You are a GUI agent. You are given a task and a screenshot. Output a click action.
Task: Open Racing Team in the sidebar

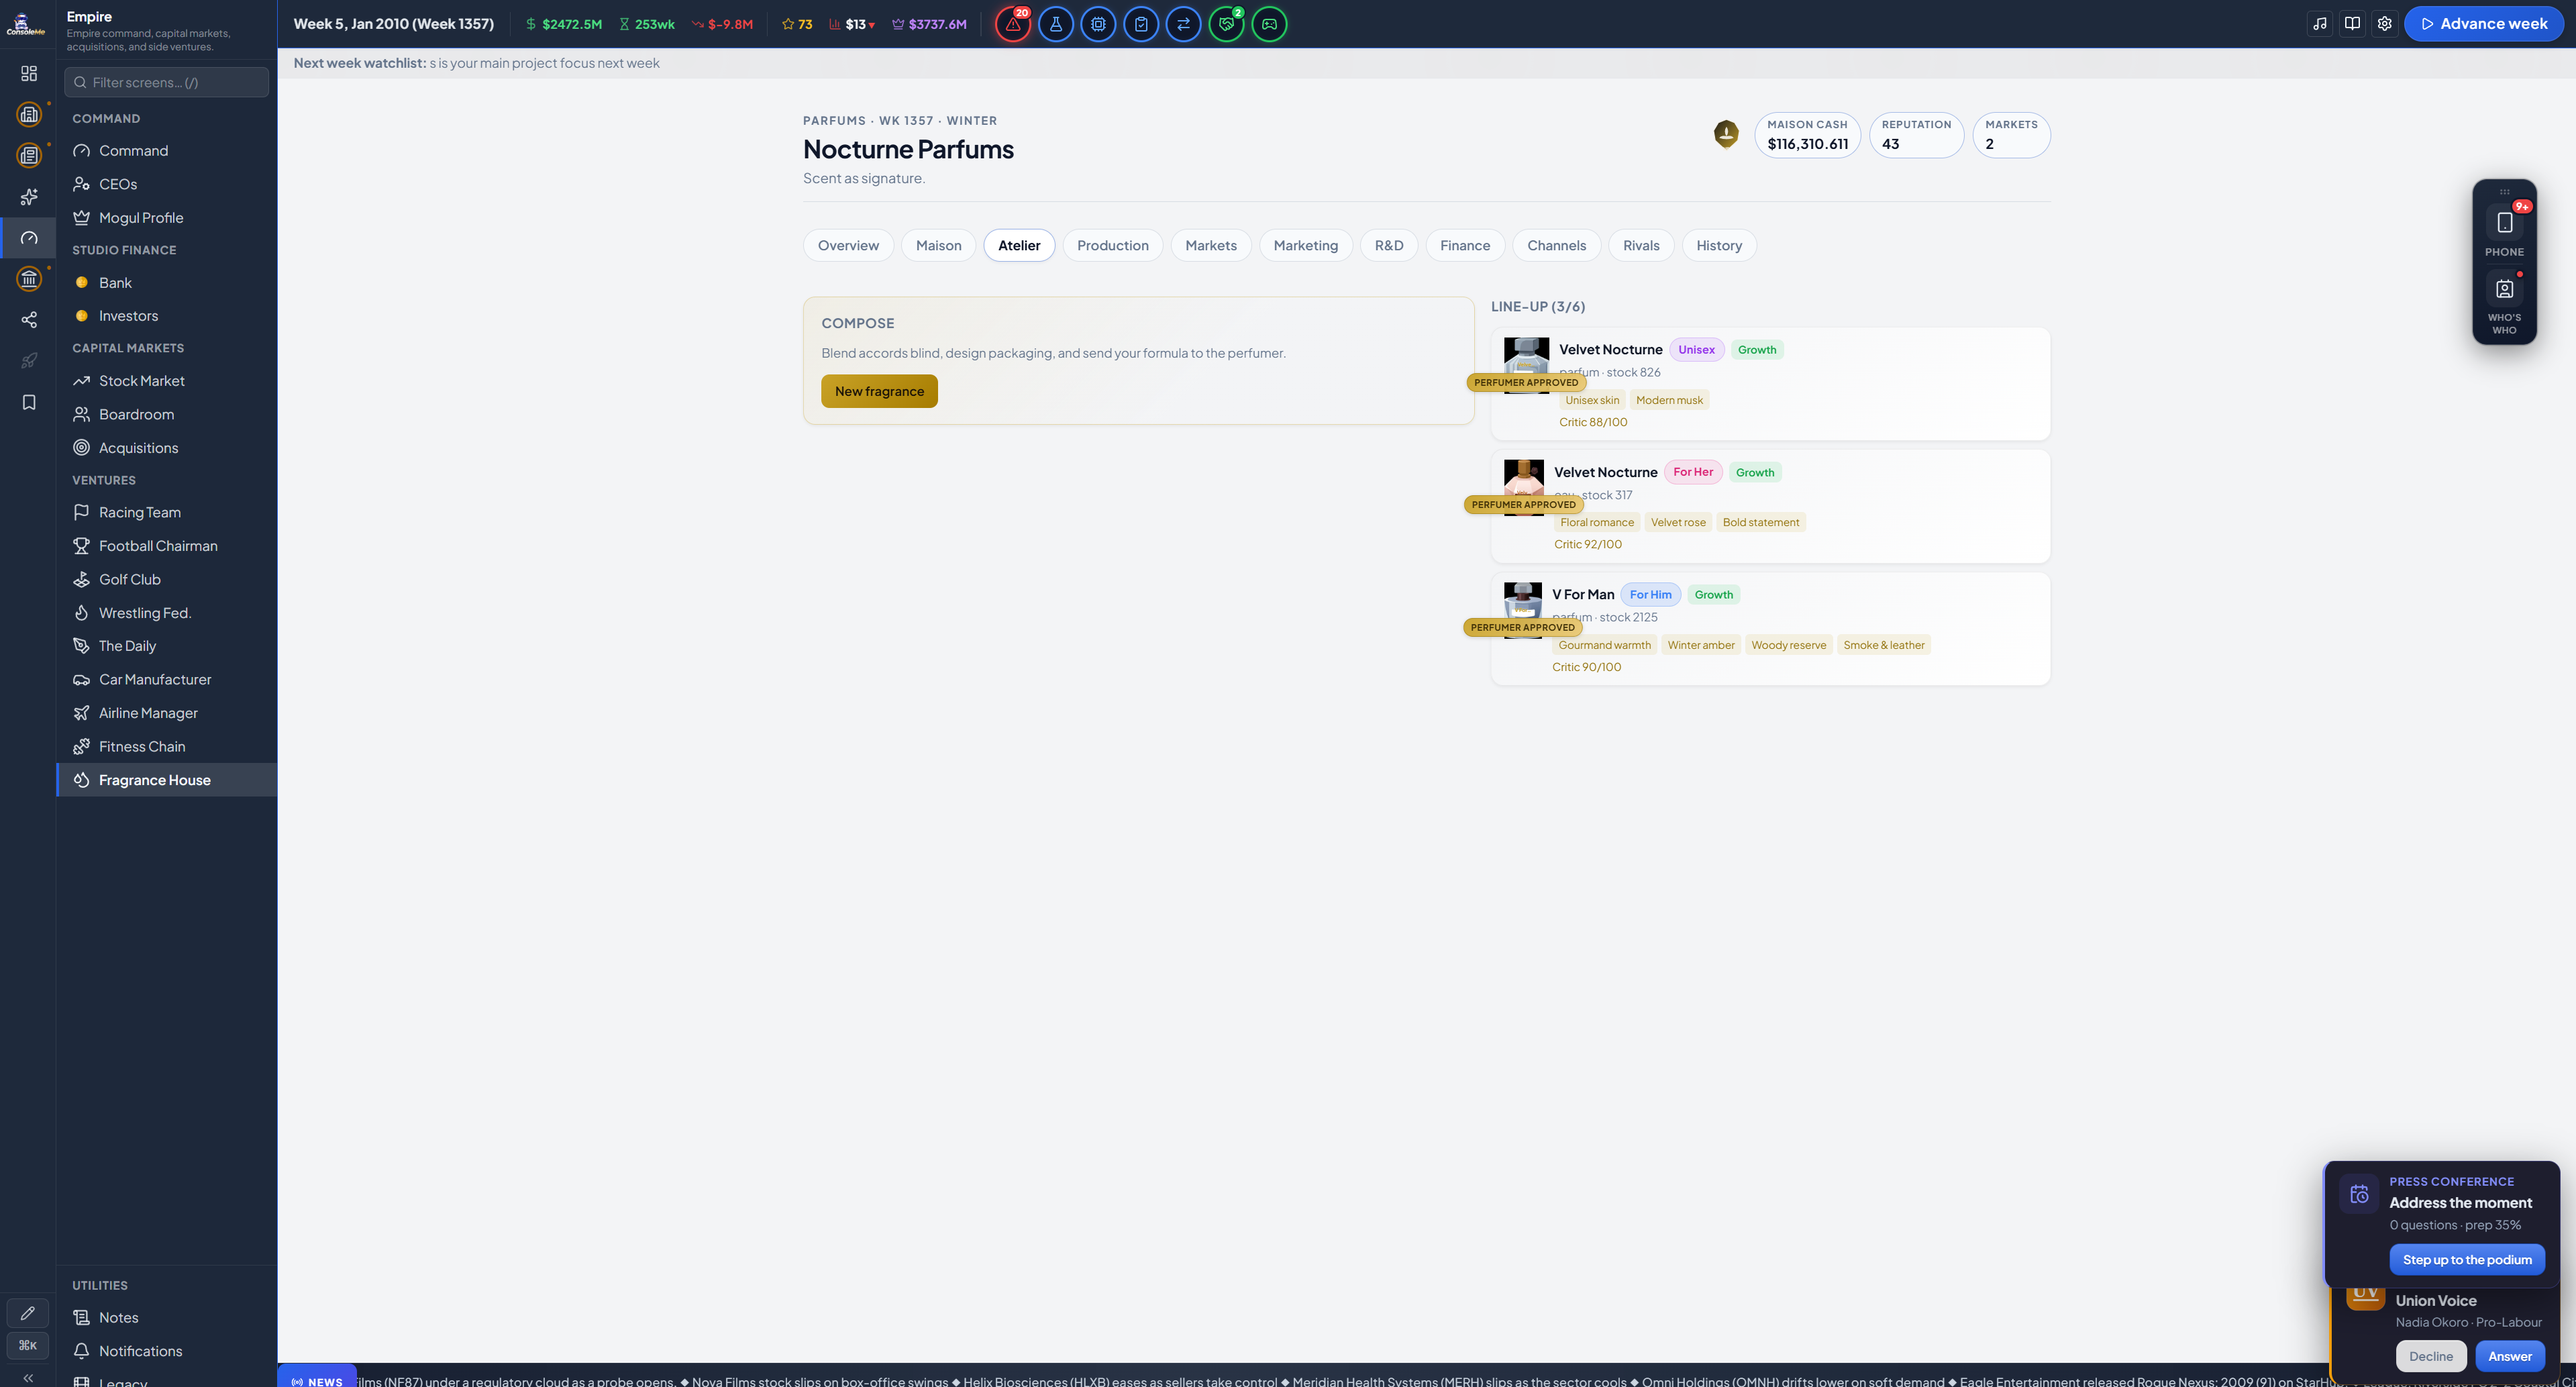coord(166,512)
